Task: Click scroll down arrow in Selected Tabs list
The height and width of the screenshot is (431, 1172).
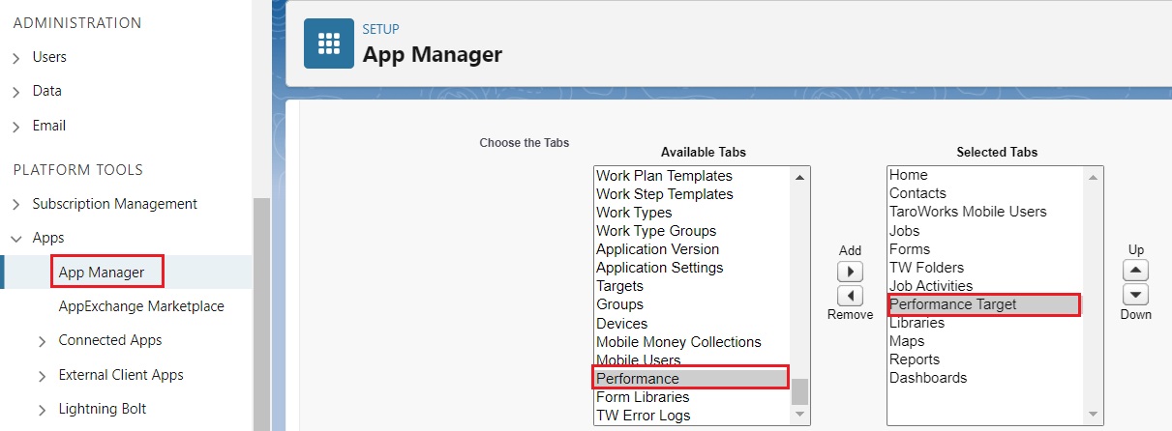Action: (1093, 415)
